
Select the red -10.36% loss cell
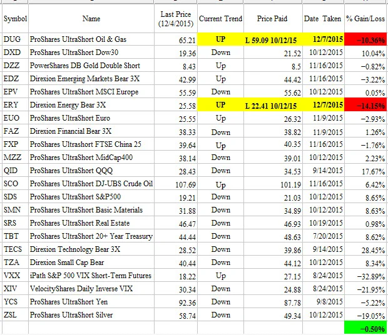pyautogui.click(x=365, y=39)
